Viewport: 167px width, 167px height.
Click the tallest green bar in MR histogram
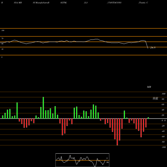click(43, 108)
